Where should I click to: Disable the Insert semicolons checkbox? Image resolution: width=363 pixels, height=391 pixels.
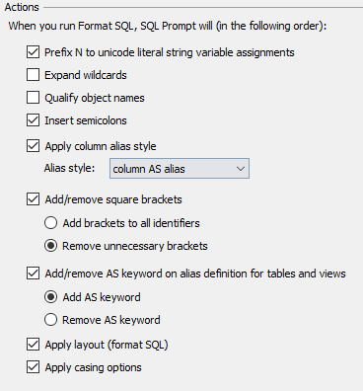pos(33,120)
